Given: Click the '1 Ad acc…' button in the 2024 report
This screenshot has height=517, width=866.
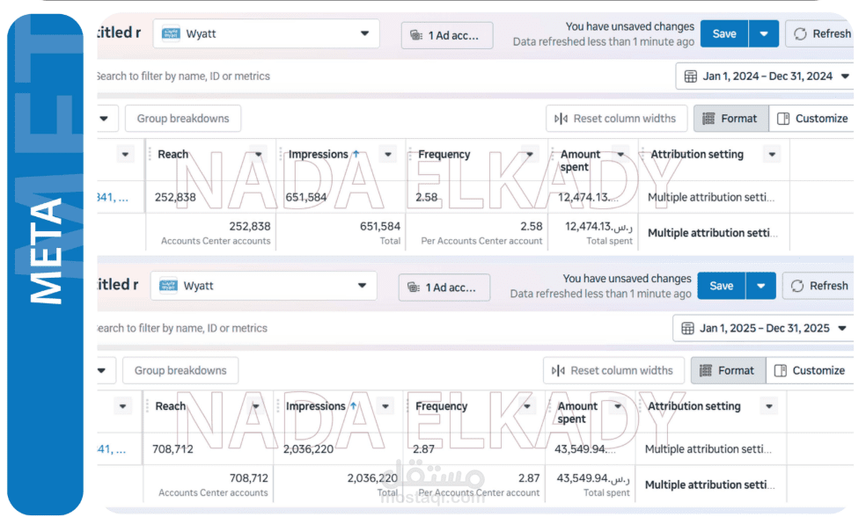Looking at the screenshot, I should tap(447, 35).
